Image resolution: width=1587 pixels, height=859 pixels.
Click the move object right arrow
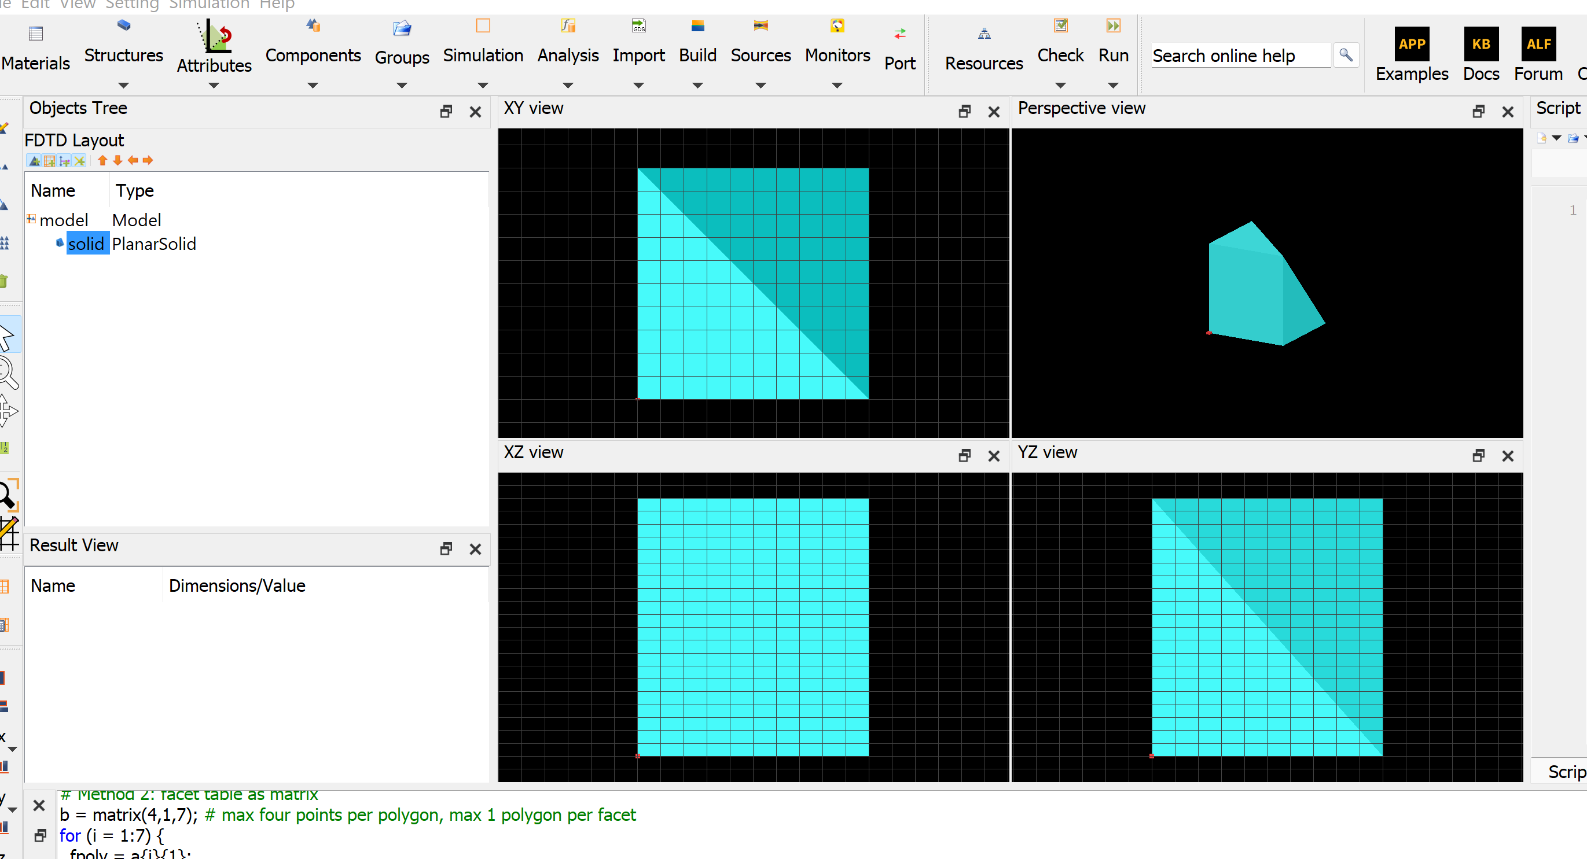point(147,160)
